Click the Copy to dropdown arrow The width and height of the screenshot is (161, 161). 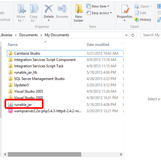click(36, 20)
